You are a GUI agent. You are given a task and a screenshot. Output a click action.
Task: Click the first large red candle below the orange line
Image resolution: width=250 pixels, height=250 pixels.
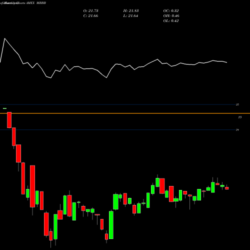tap(9, 120)
